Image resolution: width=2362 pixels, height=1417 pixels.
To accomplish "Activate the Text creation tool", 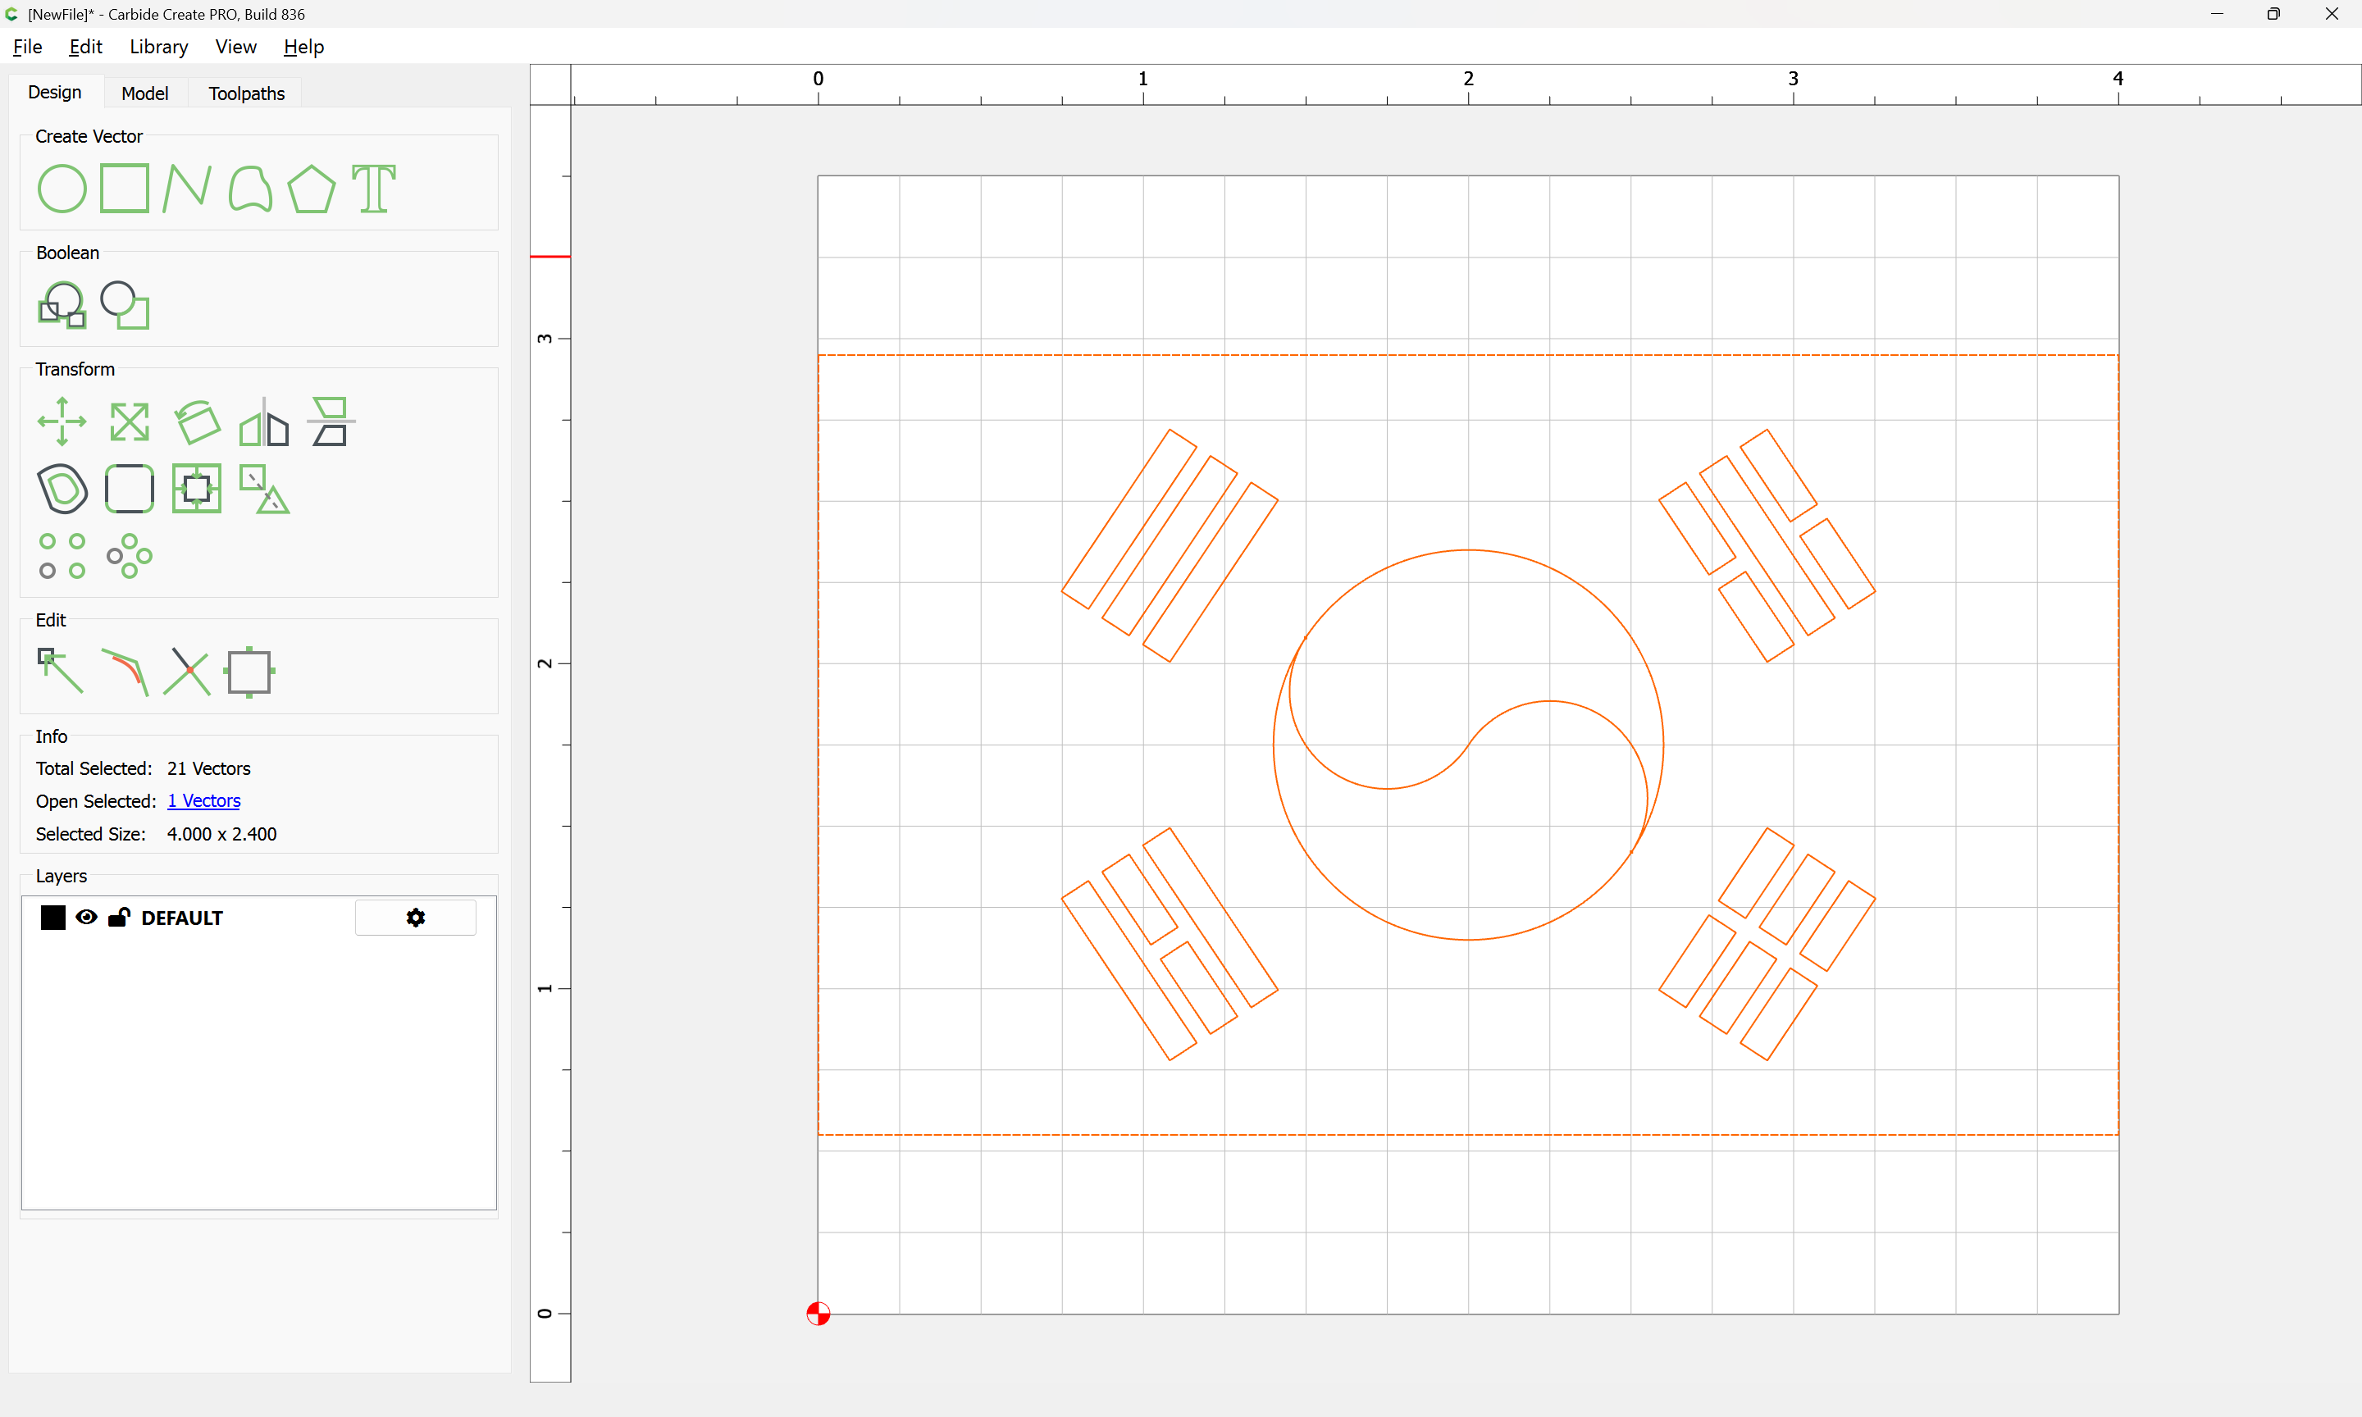I will (373, 188).
